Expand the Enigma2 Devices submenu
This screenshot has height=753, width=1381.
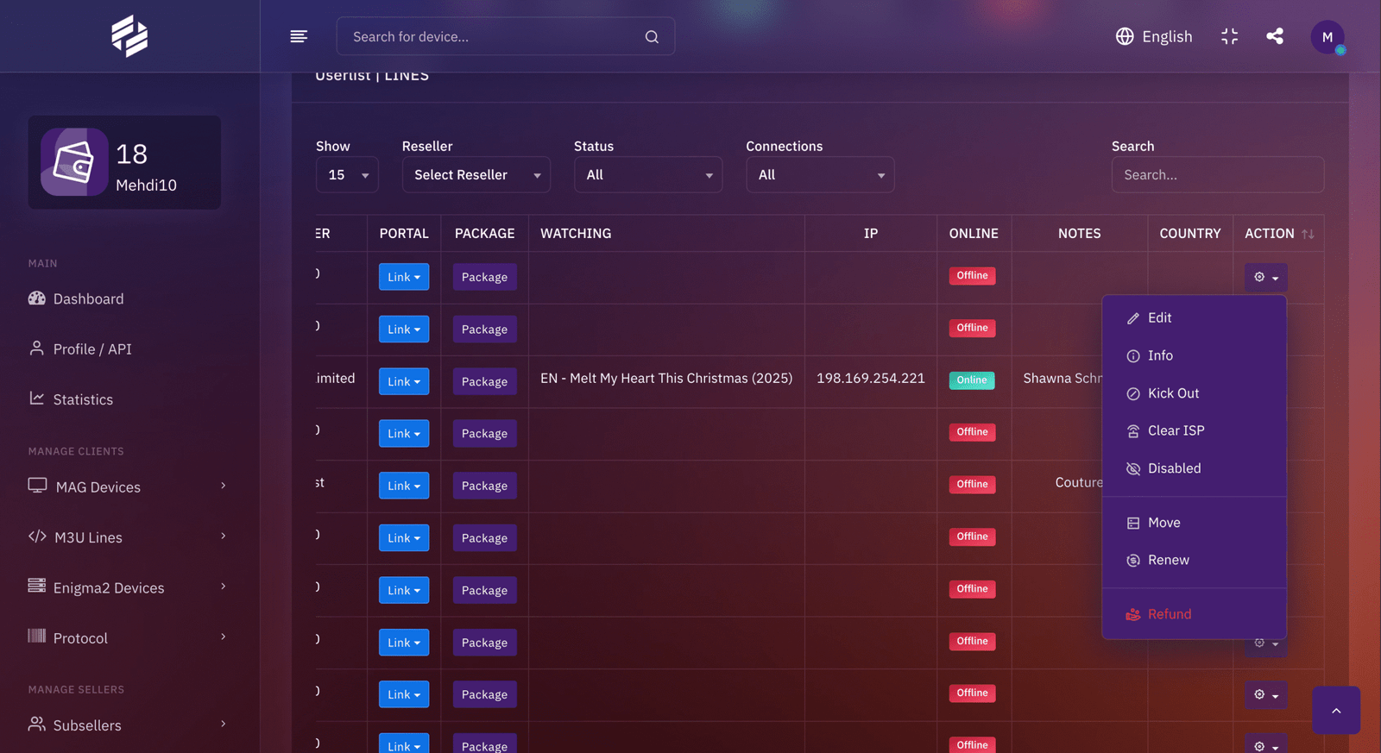224,587
